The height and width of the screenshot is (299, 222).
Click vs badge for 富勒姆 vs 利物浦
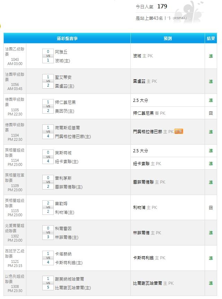[x=48, y=208]
